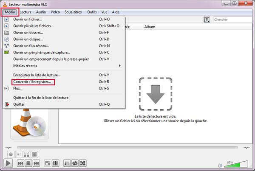This screenshot has width=255, height=171.
Task: Toggle fullscreen video icon
Action: coord(48,163)
